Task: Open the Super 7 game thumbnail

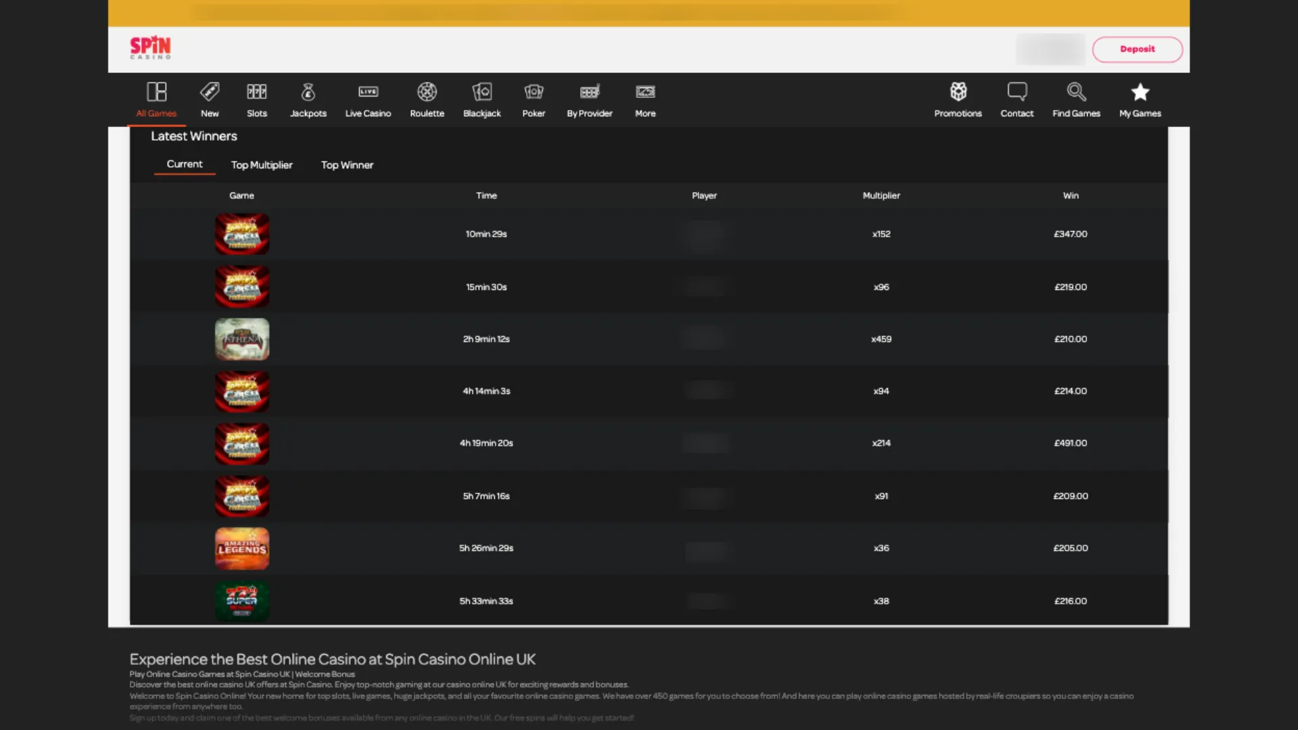Action: pos(242,601)
